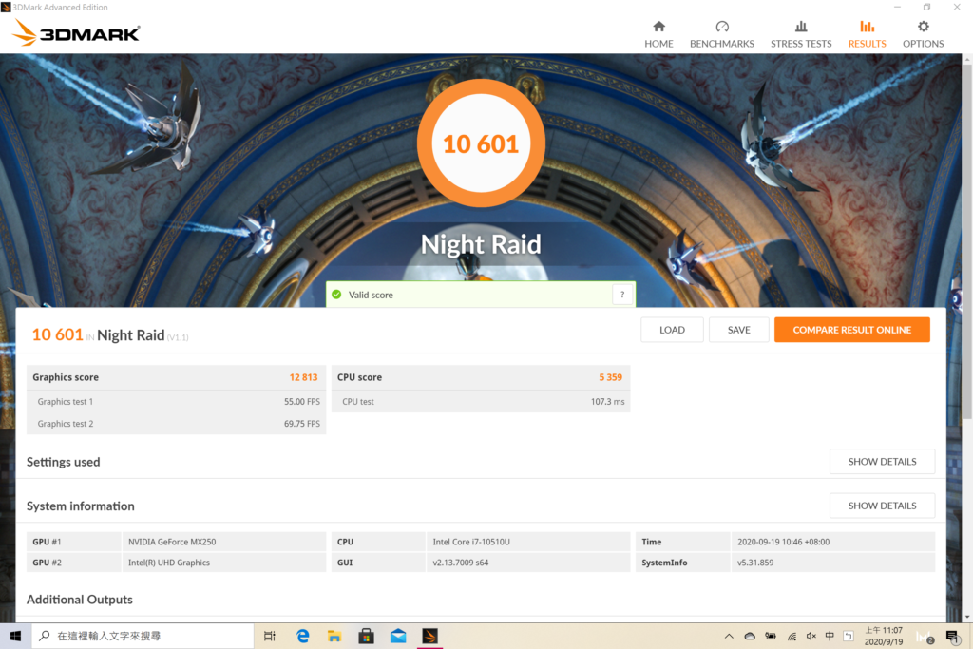Show details for Settings used
973x649 pixels.
pyautogui.click(x=882, y=462)
